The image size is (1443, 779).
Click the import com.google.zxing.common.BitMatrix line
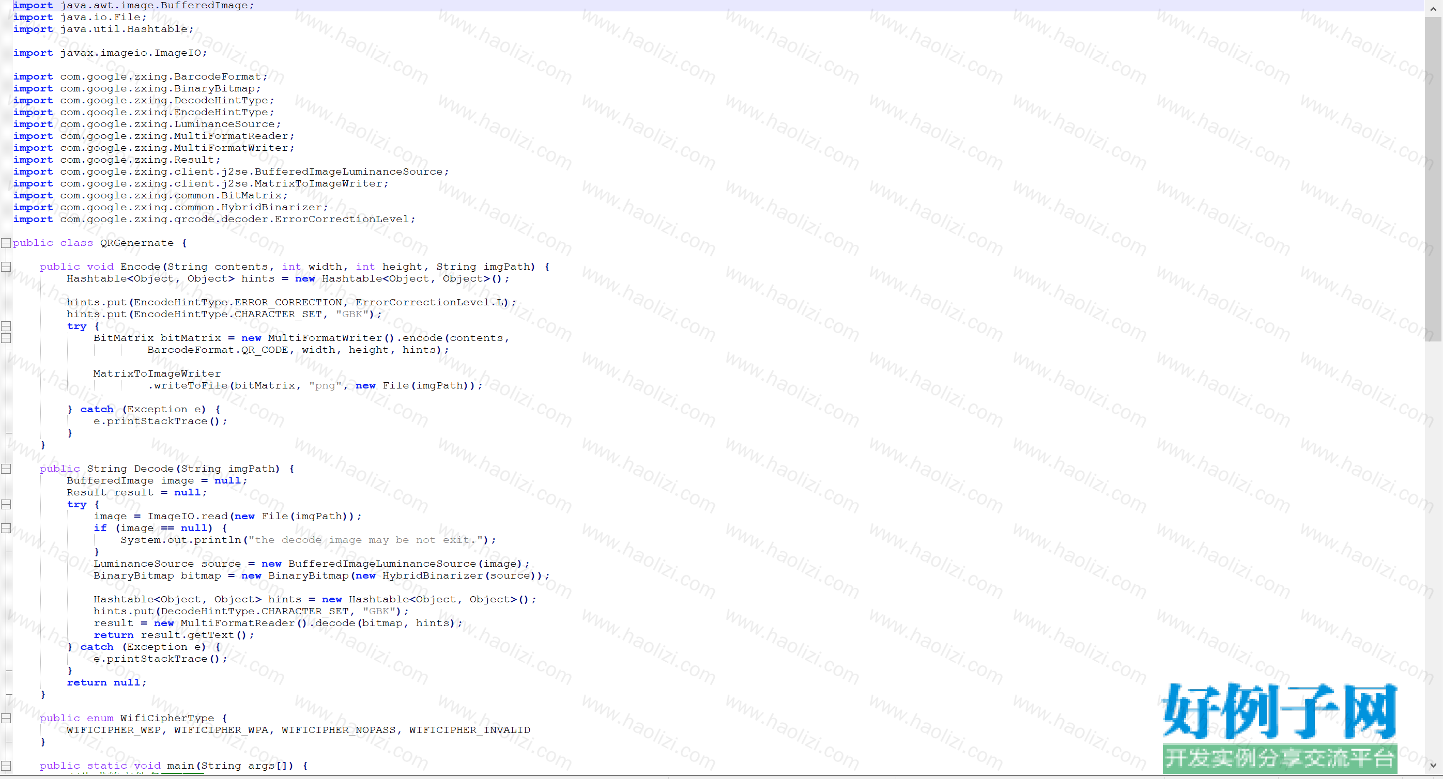coord(150,195)
